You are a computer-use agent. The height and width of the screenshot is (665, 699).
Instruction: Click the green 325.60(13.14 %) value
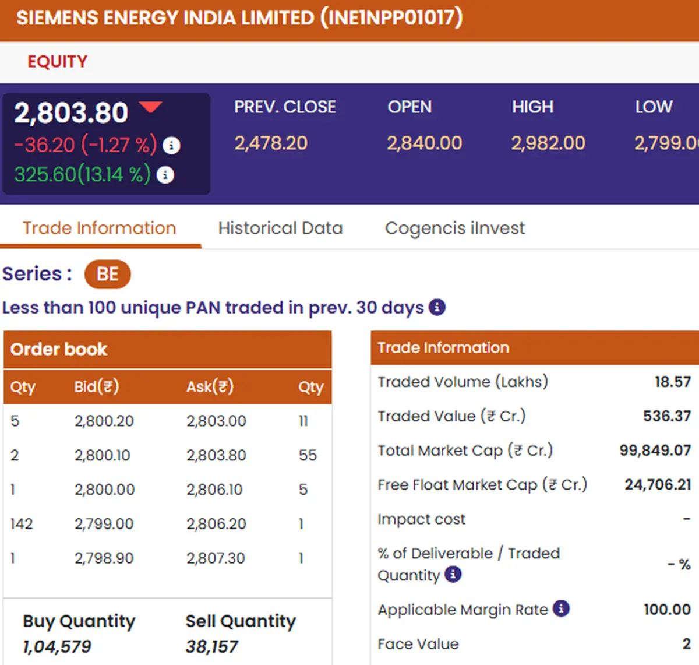click(83, 174)
